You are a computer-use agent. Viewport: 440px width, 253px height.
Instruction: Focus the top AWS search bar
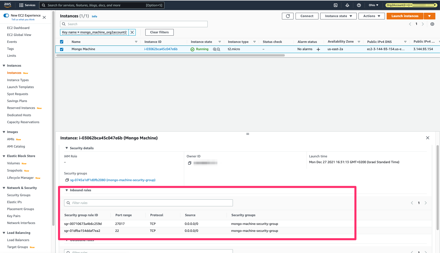102,5
